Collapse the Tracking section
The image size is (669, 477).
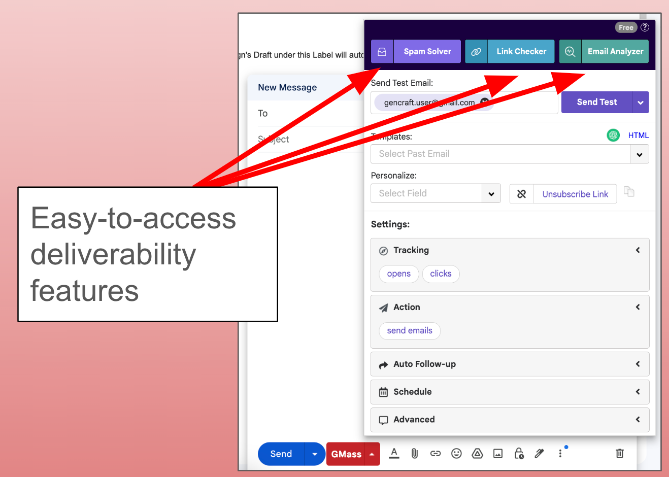coord(638,250)
